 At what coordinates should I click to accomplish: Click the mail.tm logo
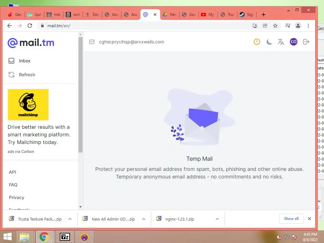point(31,43)
